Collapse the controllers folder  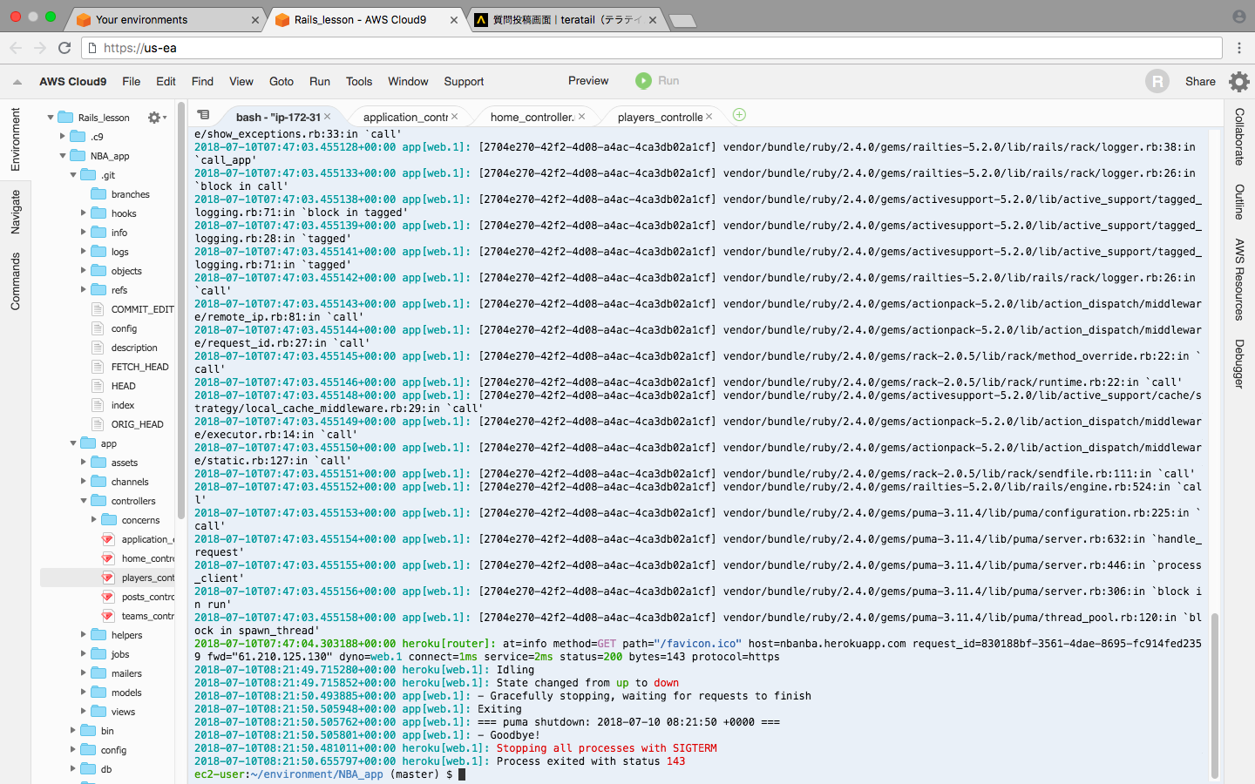[85, 500]
